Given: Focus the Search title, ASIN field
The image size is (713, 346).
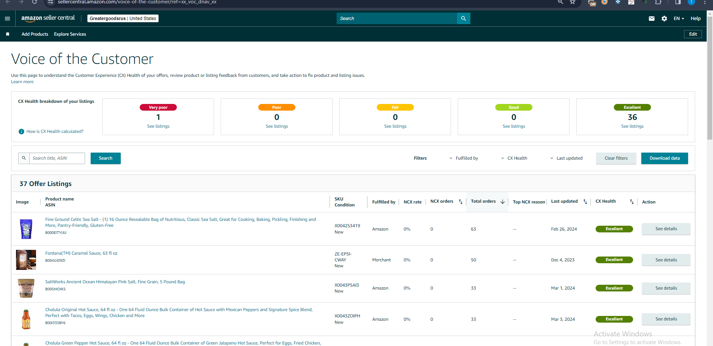Looking at the screenshot, I should (x=57, y=158).
